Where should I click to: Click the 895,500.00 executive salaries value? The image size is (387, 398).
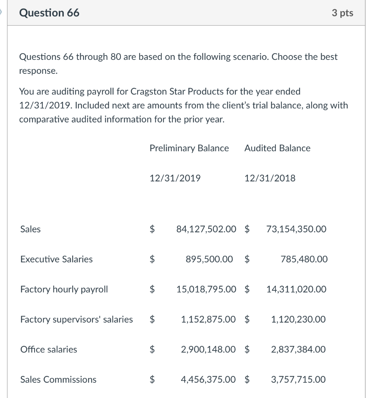[209, 259]
